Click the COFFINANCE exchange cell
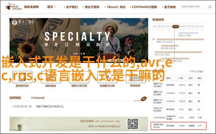The height and width of the screenshot is (134, 216). click(160, 118)
